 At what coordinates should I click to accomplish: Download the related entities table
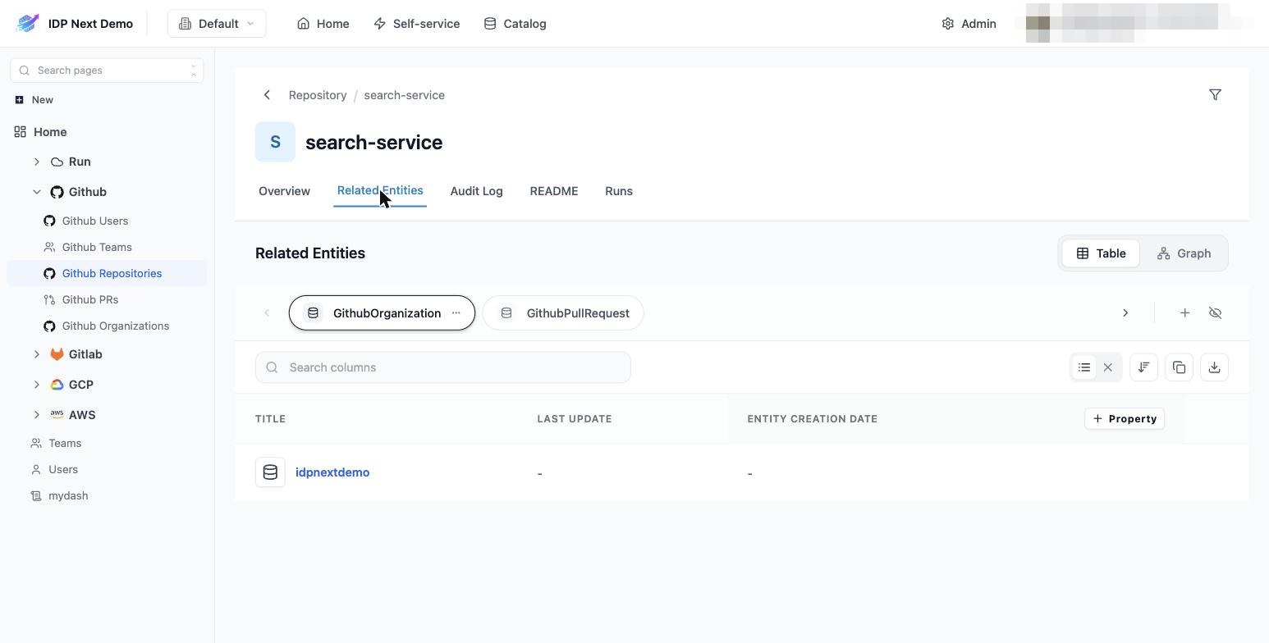[x=1214, y=367]
